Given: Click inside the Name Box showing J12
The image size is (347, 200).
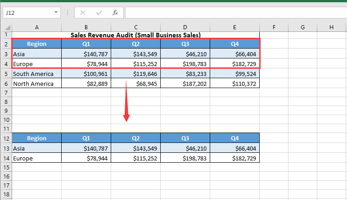Looking at the screenshot, I should point(27,13).
